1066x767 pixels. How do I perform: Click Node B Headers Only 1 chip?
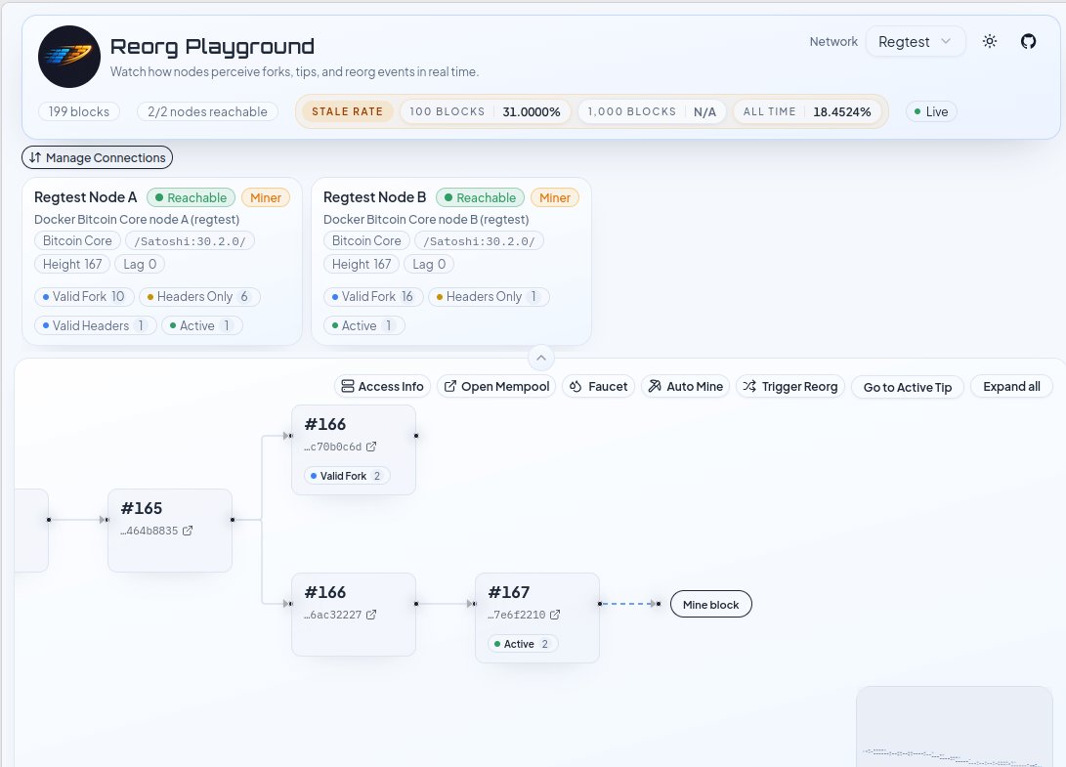[x=489, y=296]
